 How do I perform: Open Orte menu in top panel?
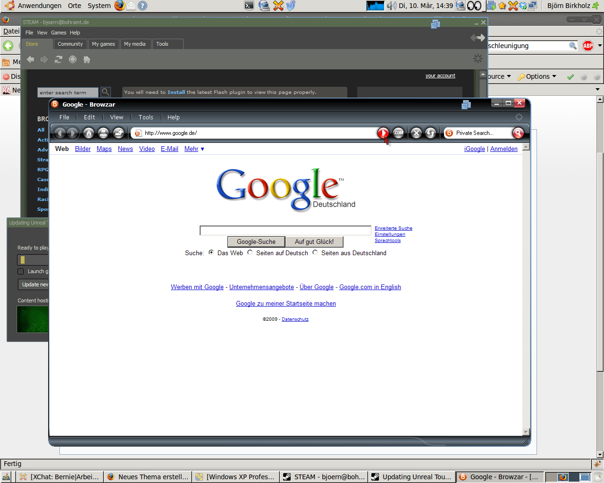pos(75,6)
